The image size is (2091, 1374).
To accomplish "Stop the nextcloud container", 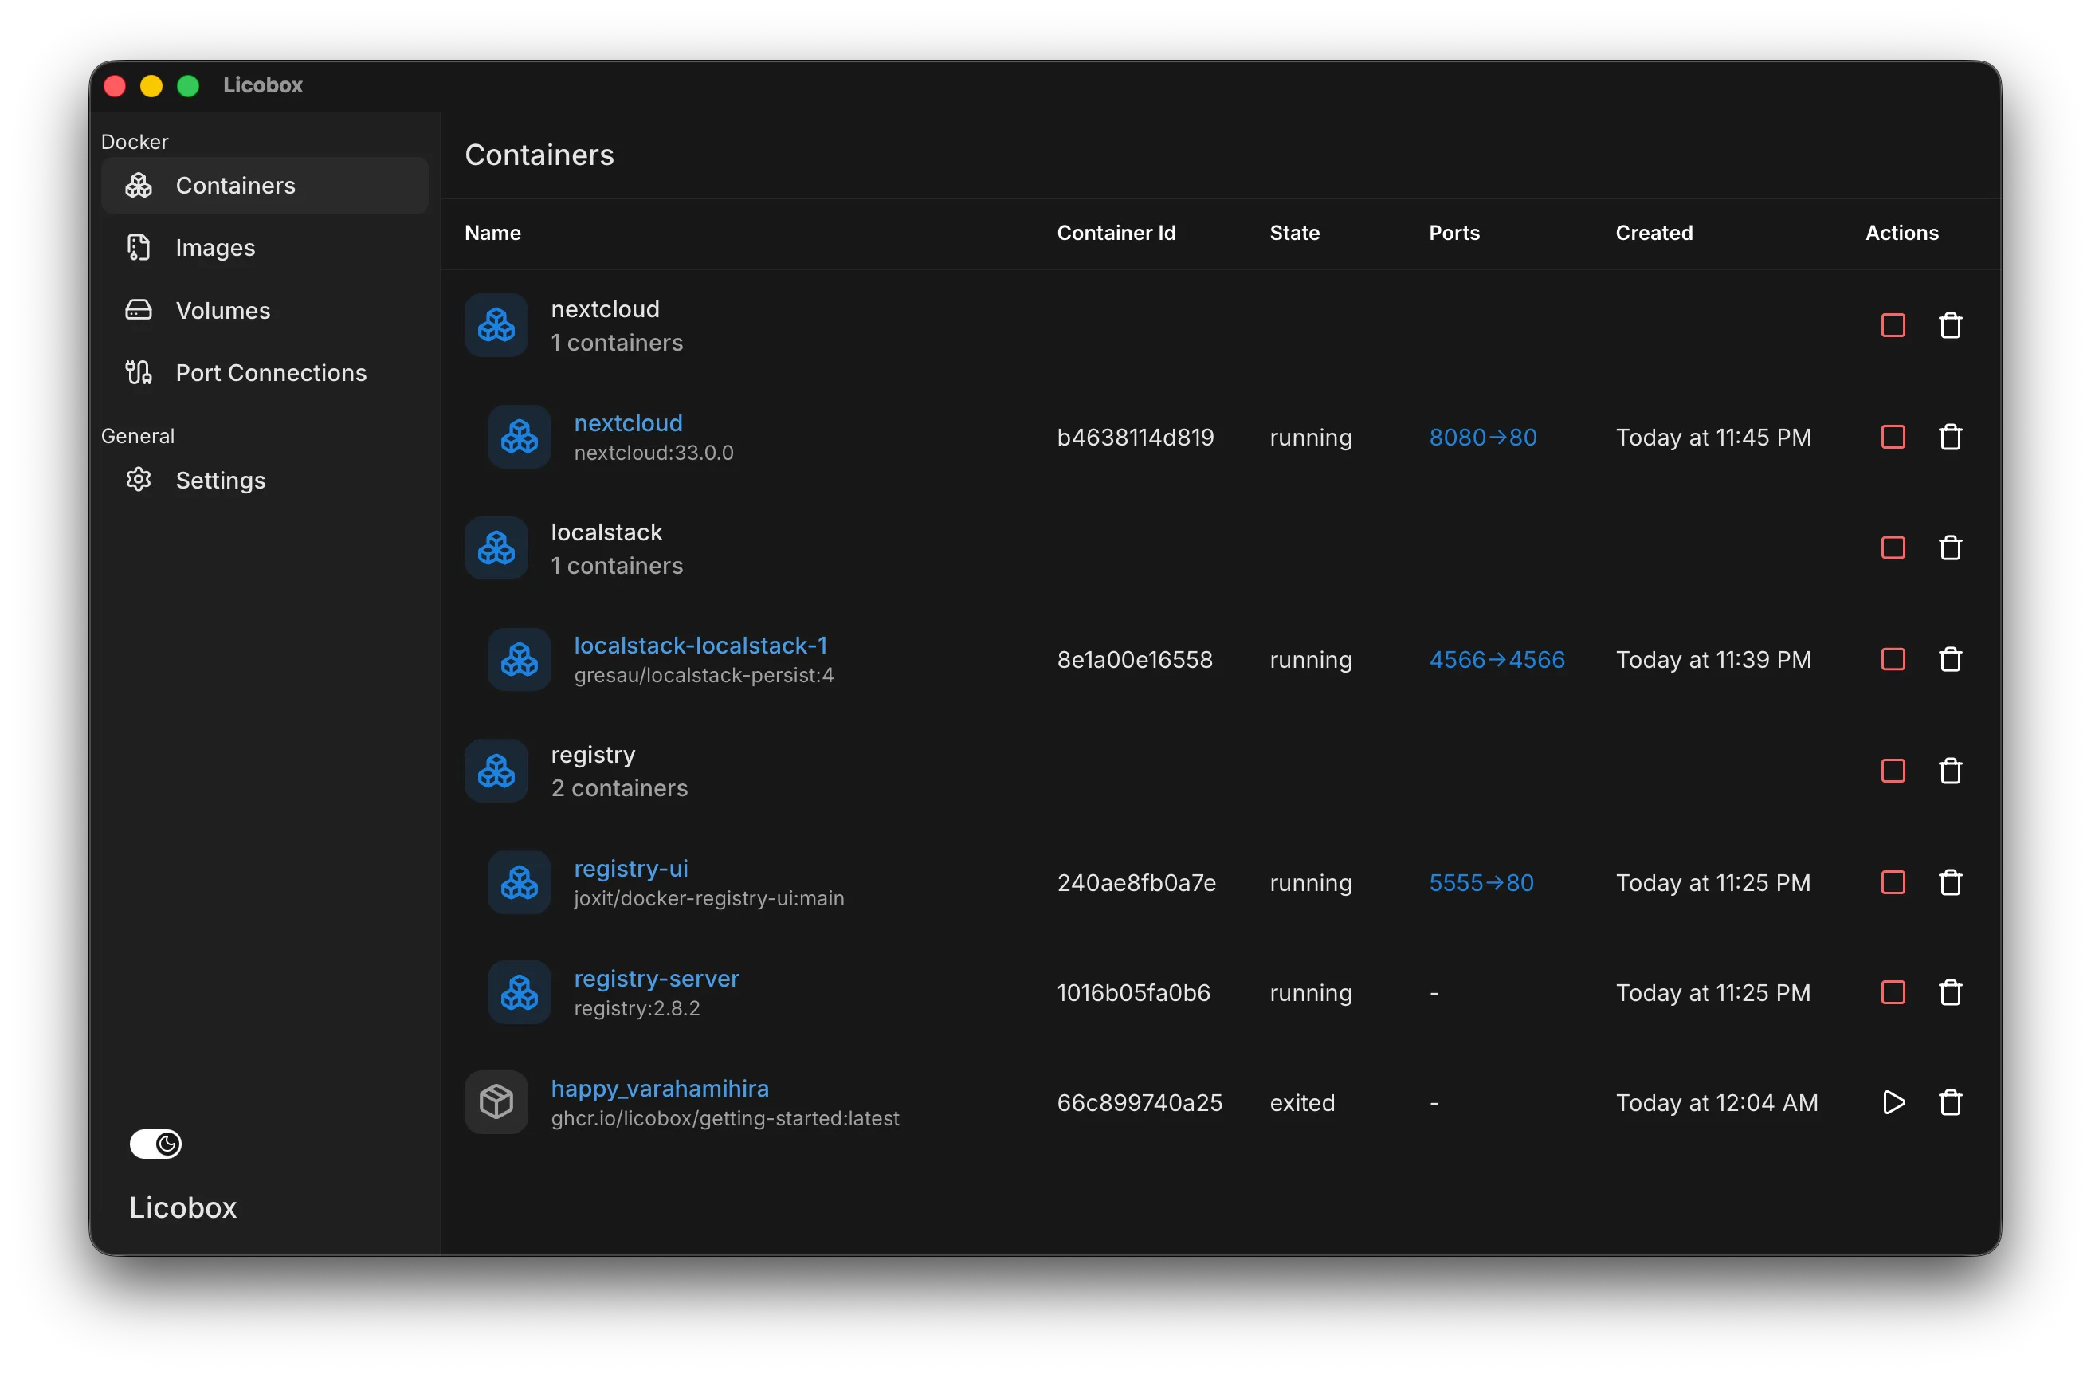I will pyautogui.click(x=1893, y=437).
